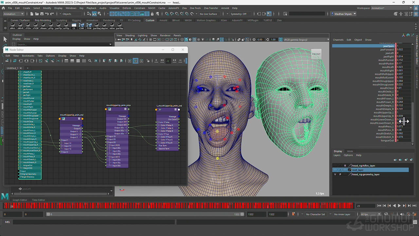Select the jawOpen channel attribute

pyautogui.click(x=389, y=46)
